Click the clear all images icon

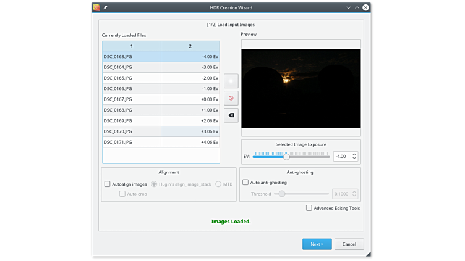point(231,115)
